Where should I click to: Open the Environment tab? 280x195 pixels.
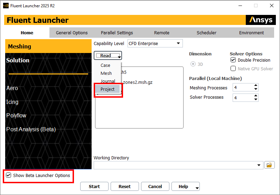coord(251,33)
